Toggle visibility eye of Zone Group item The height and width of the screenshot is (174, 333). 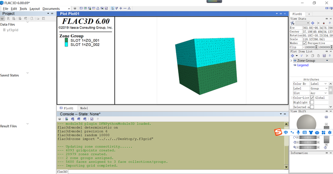coord(295,61)
